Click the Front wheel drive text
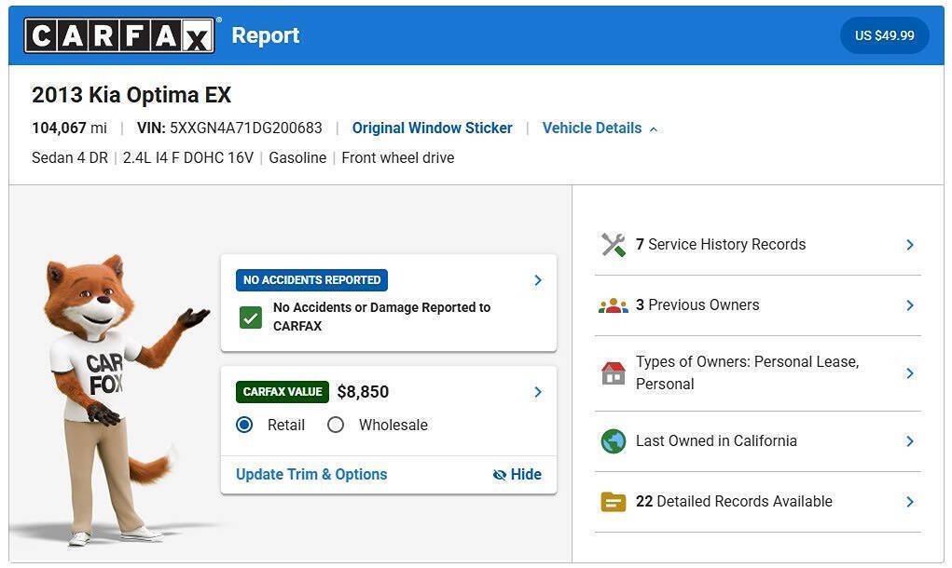The image size is (952, 568). tap(398, 158)
